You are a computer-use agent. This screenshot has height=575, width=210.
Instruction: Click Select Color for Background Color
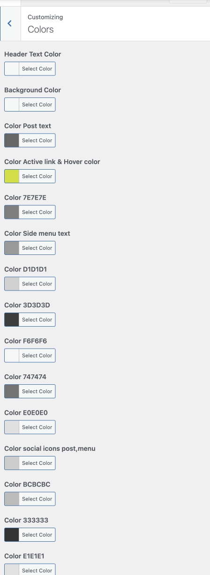pyautogui.click(x=37, y=105)
